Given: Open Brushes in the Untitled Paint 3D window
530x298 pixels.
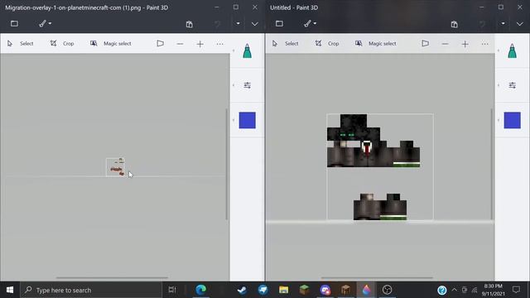Looking at the screenshot, I should tap(307, 24).
